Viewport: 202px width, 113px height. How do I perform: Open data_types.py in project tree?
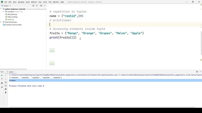(12, 14)
